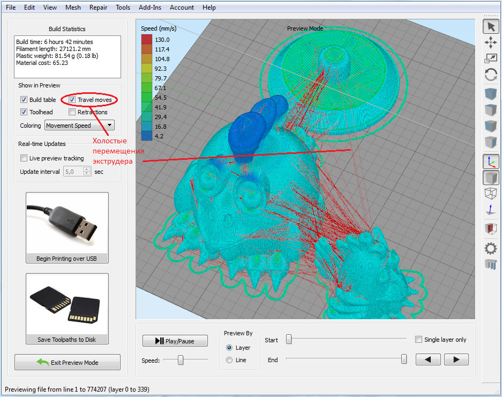Click the solid model view icon
This screenshot has height=397, width=502.
[491, 177]
